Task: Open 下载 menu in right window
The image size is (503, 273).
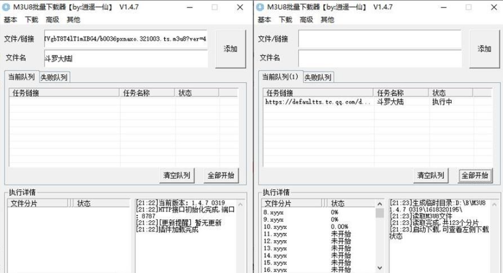Action: coord(286,20)
